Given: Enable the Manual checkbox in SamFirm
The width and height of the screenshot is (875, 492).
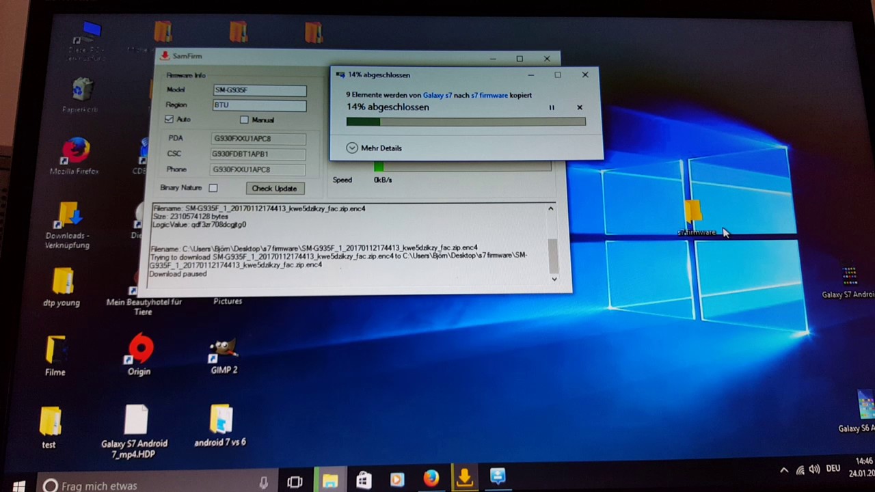Looking at the screenshot, I should [x=244, y=120].
